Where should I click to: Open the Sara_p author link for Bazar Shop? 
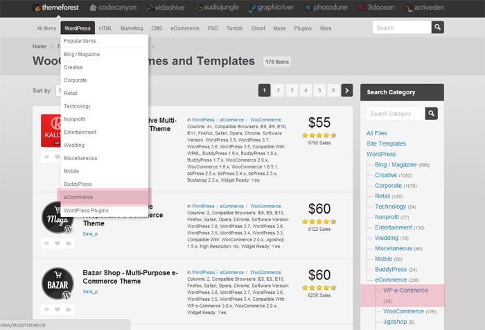point(90,292)
